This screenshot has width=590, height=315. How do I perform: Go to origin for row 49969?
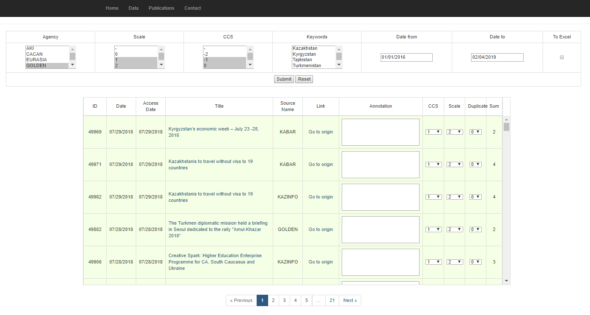point(321,132)
